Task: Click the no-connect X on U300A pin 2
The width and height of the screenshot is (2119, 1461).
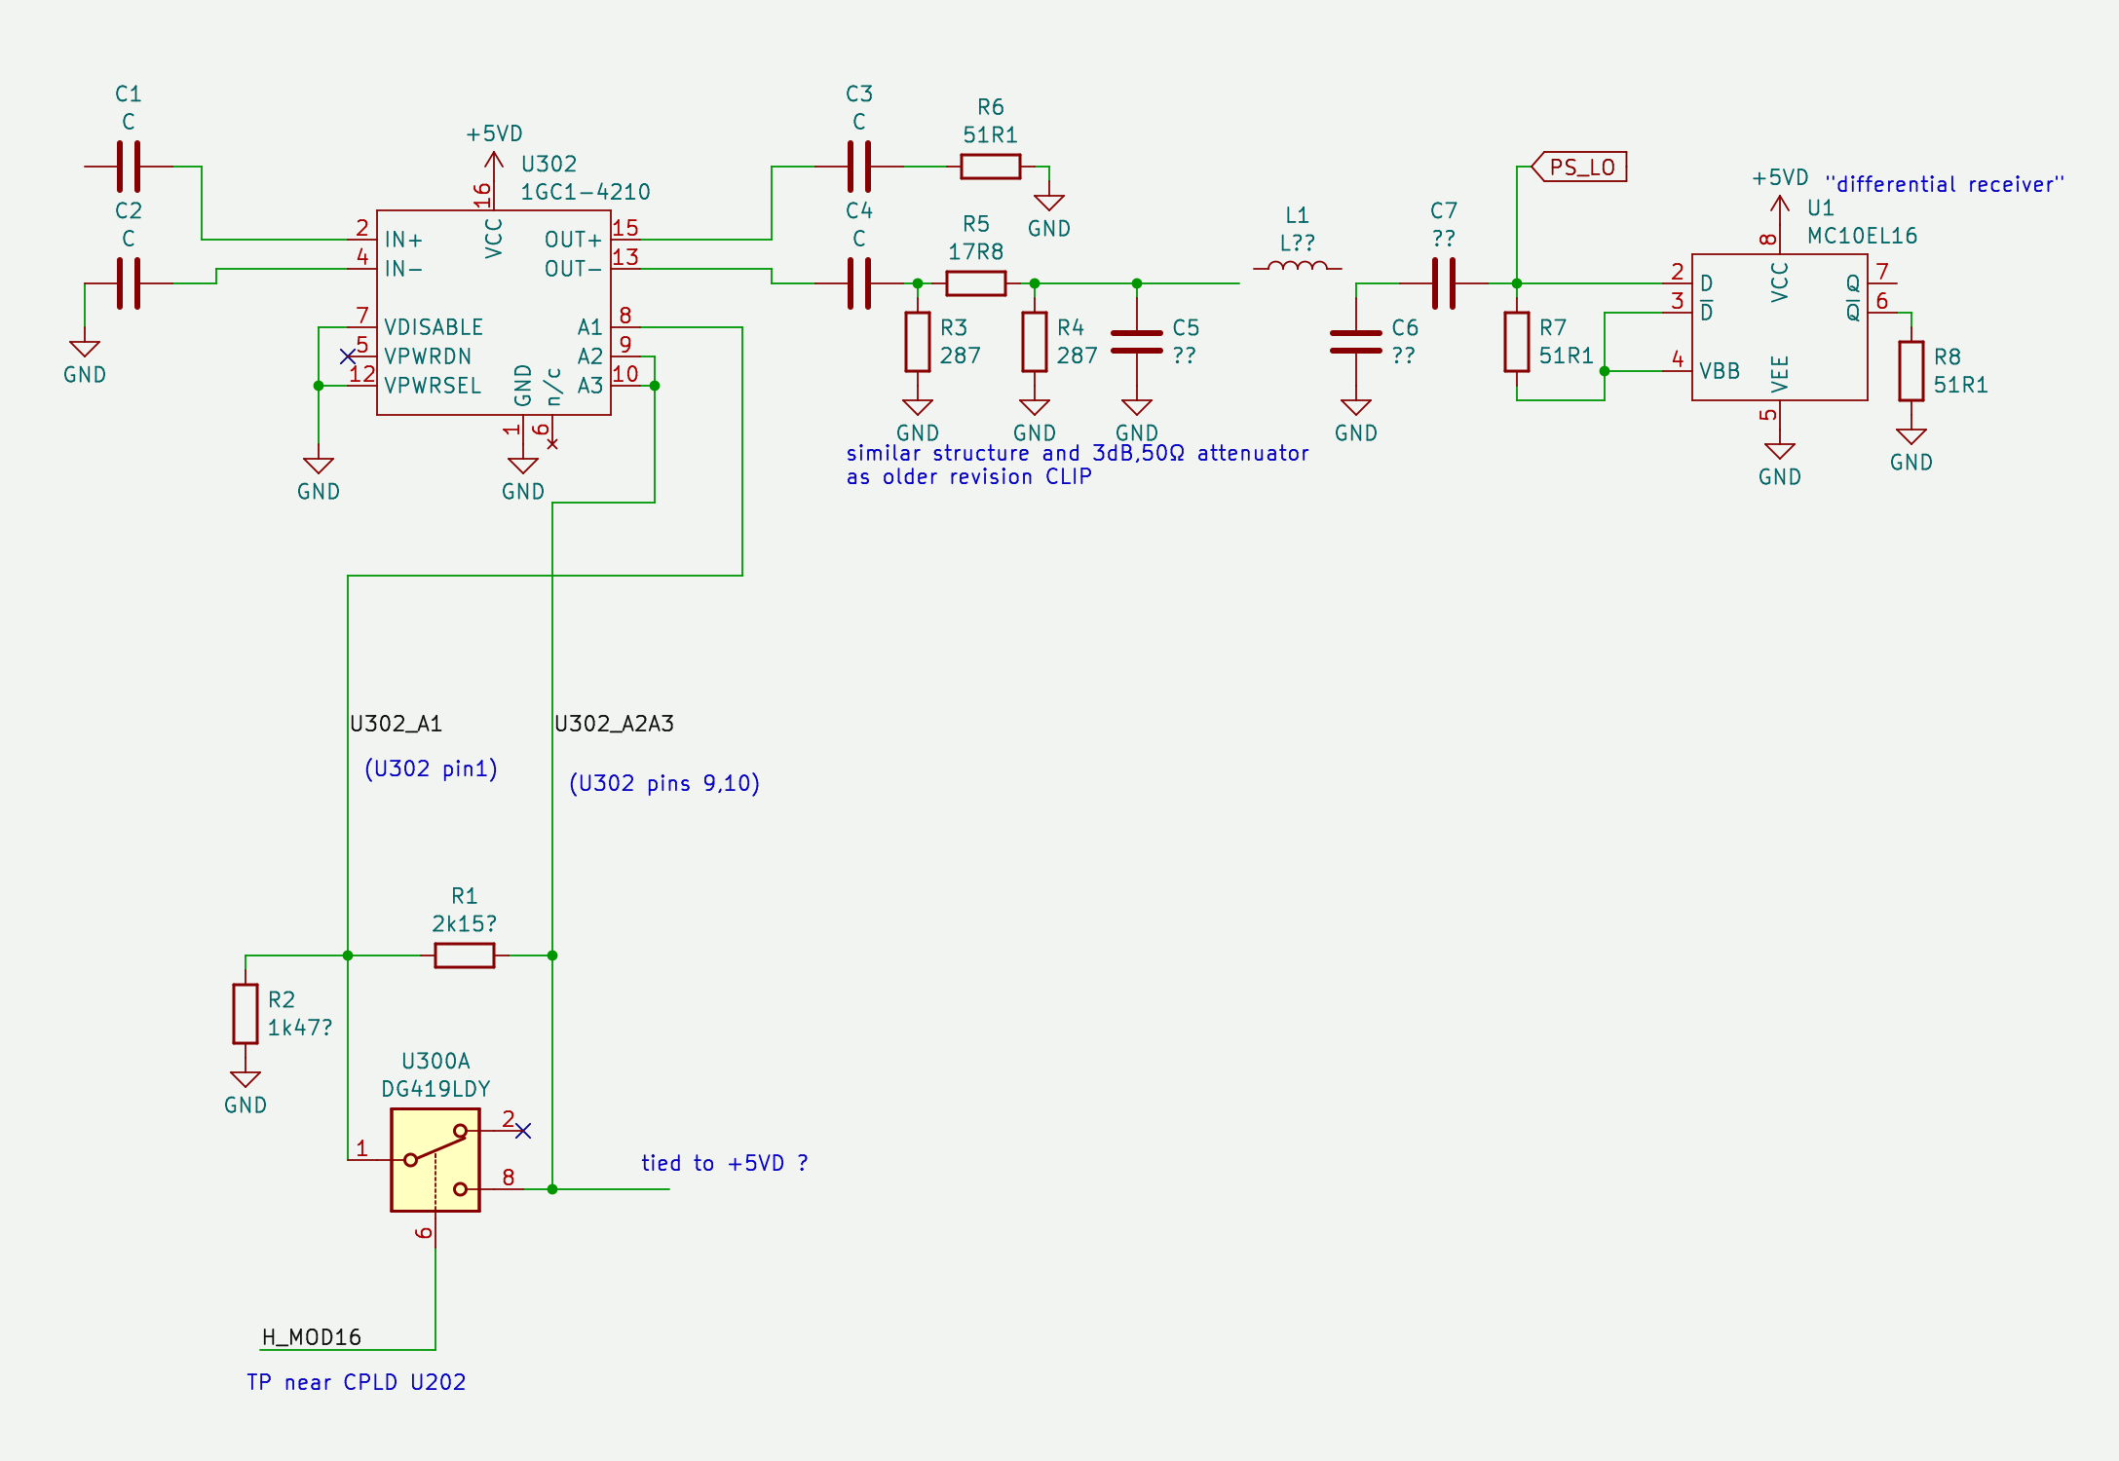Action: point(523,1131)
